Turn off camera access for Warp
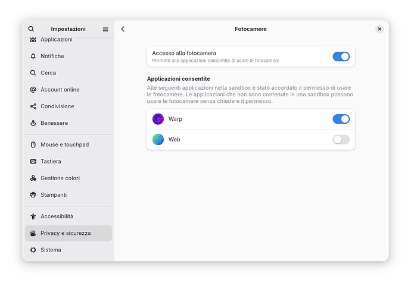The height and width of the screenshot is (286, 411). [341, 119]
